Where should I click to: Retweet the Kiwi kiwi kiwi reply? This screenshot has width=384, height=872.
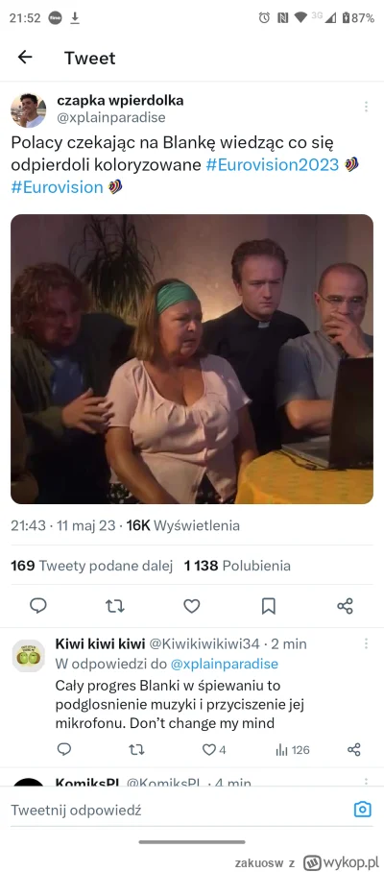[x=136, y=750]
